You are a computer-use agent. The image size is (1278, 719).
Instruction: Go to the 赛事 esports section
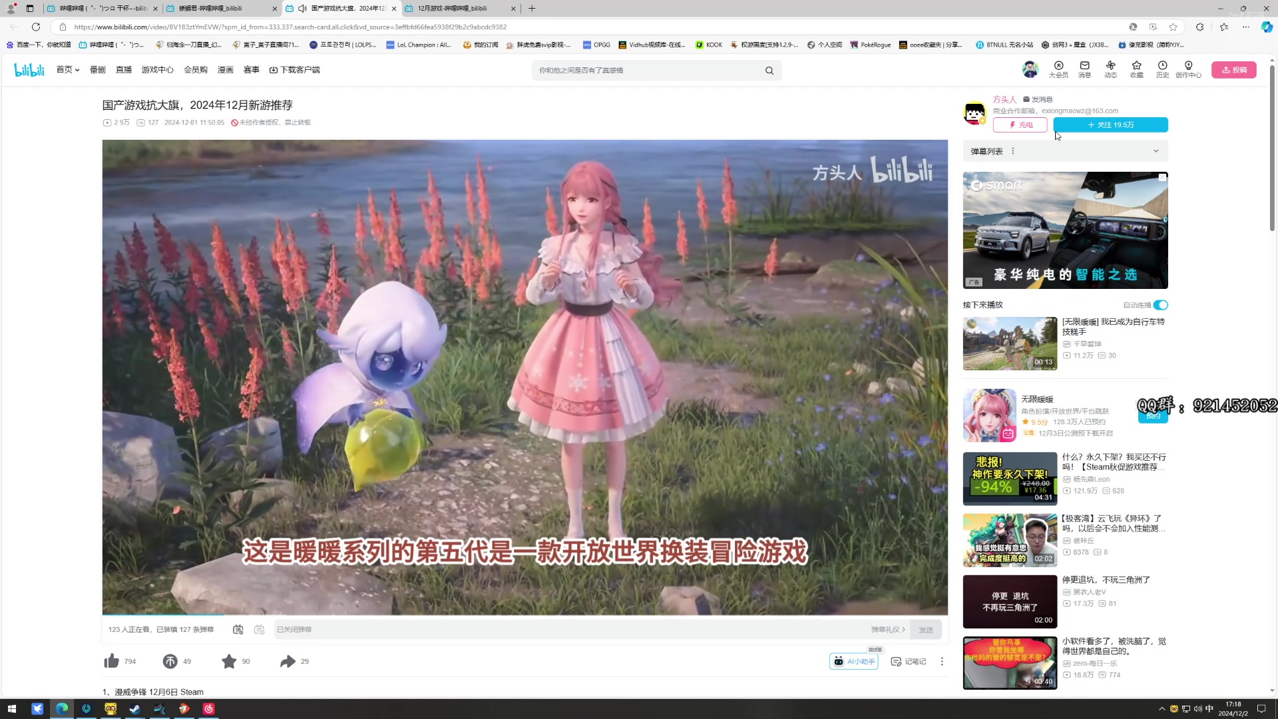[x=252, y=70]
